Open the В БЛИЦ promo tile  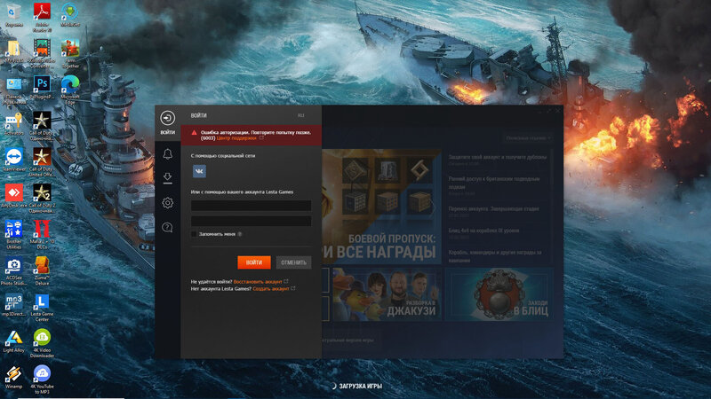pyautogui.click(x=499, y=294)
